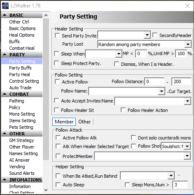Toggle Sleep Protect Party checkbox
This screenshot has height=195, width=194.
(x=56, y=63)
